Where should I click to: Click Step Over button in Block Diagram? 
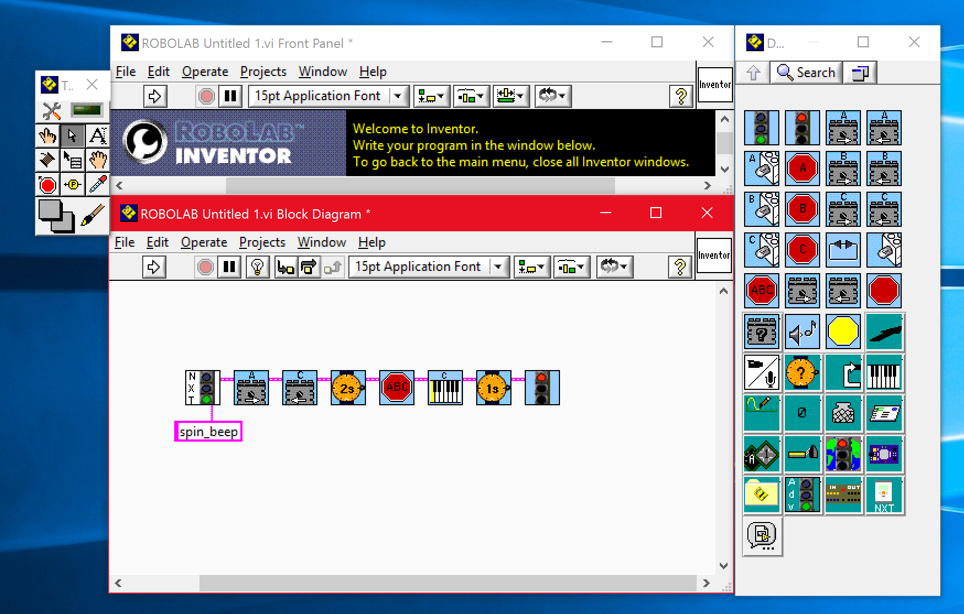(309, 267)
